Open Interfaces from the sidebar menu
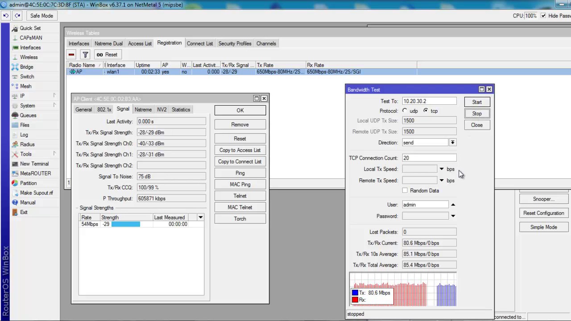The height and width of the screenshot is (321, 571). point(30,48)
